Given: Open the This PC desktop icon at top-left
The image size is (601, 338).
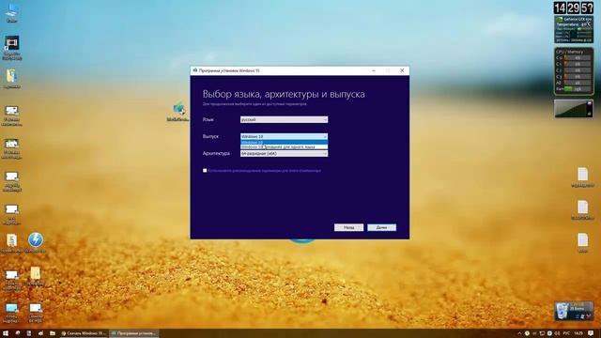Looking at the screenshot, I should (x=11, y=12).
